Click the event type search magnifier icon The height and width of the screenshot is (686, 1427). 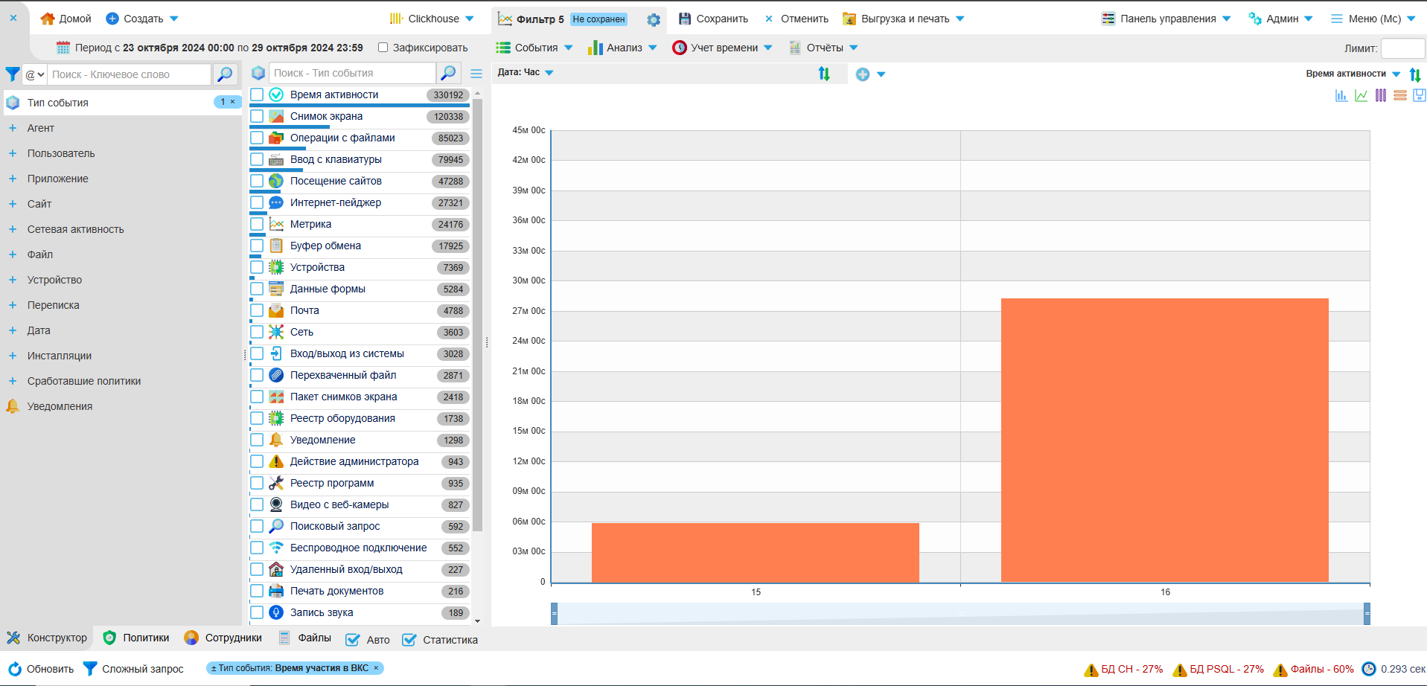pyautogui.click(x=448, y=73)
